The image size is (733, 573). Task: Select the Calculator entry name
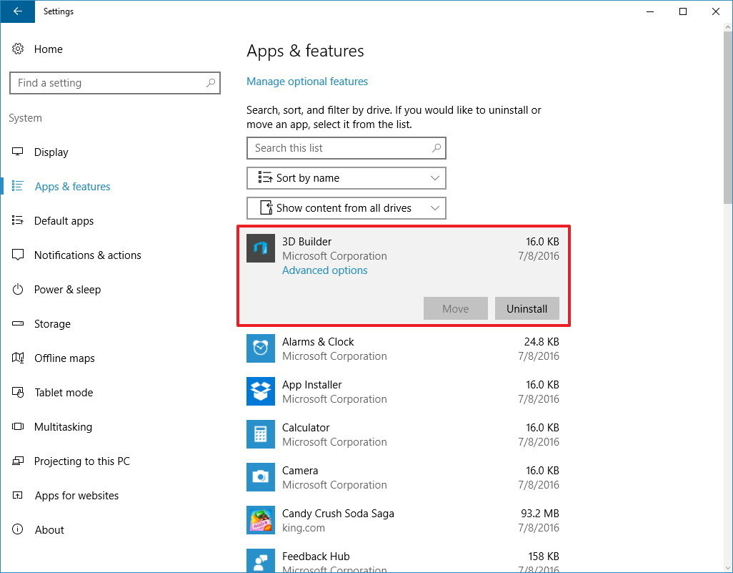pos(306,427)
